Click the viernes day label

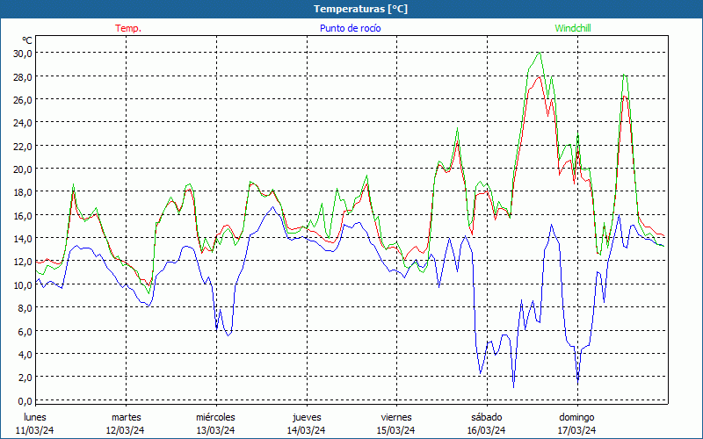click(x=396, y=417)
